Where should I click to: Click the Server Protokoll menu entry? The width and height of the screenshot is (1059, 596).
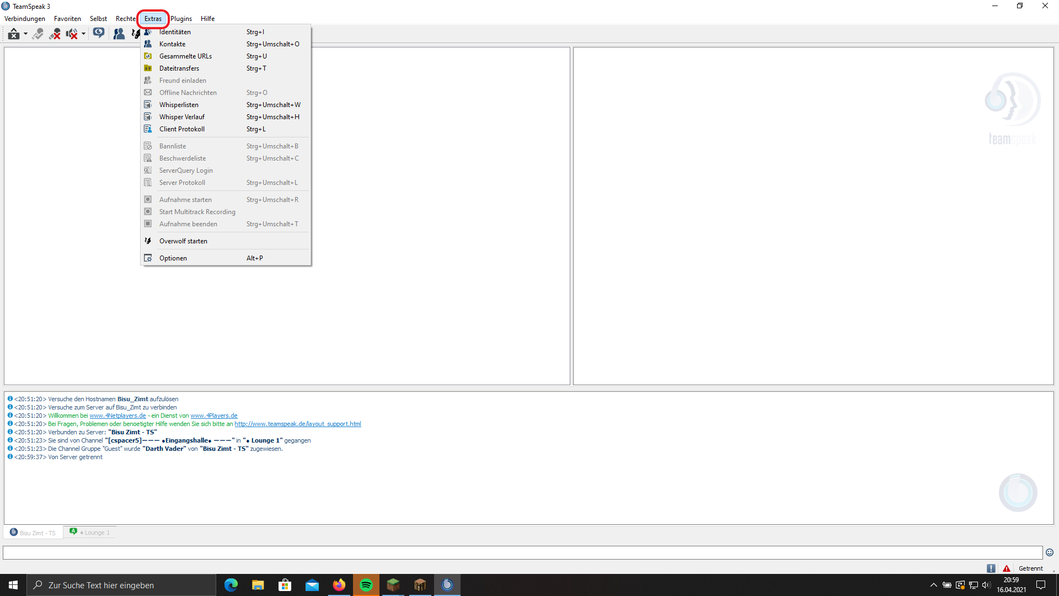tap(226, 183)
